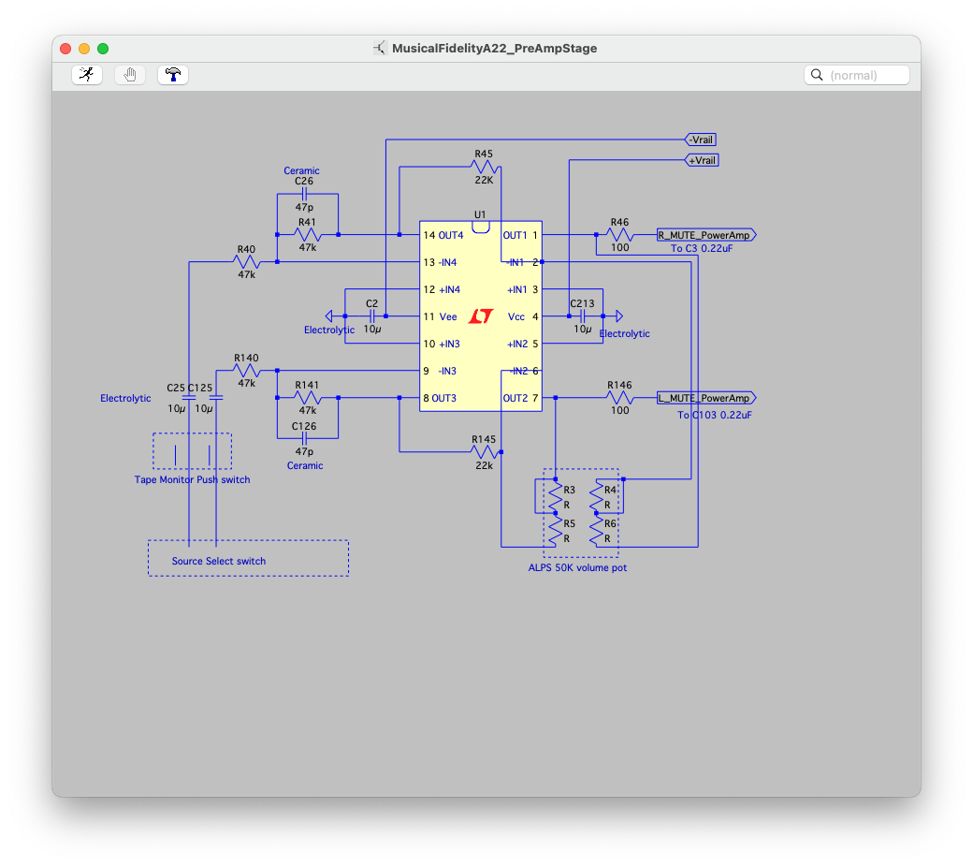The image size is (973, 866).
Task: Click pin label '11 Vee' on U1
Action: (440, 316)
